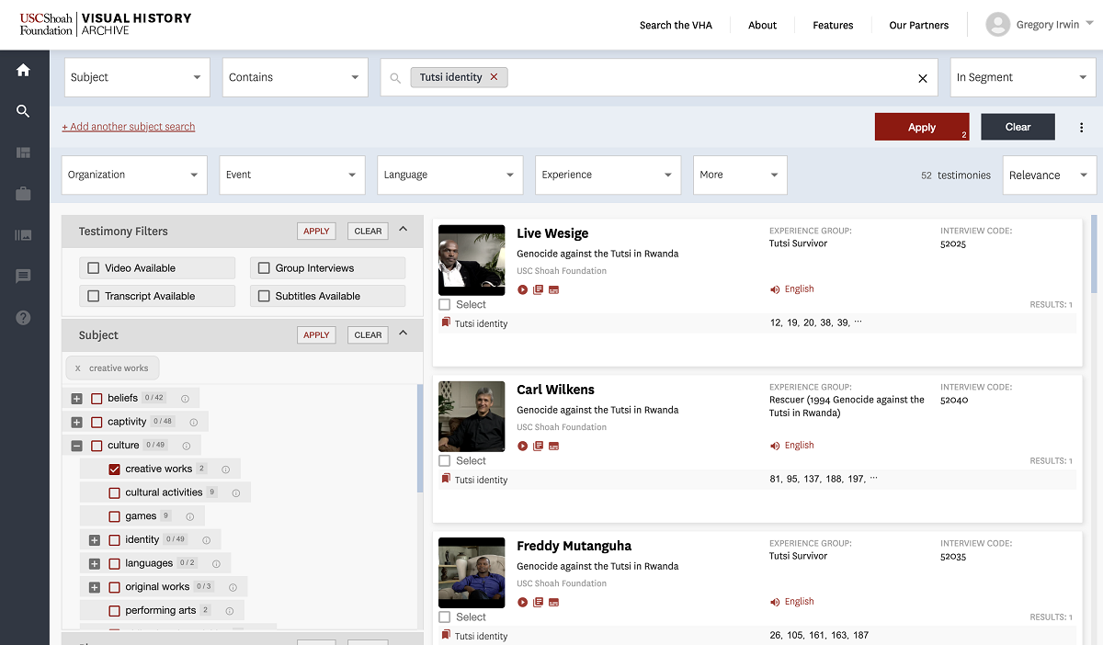Viewport: 1103px width, 645px height.
Task: Open the Event filter dropdown
Action: (292, 175)
